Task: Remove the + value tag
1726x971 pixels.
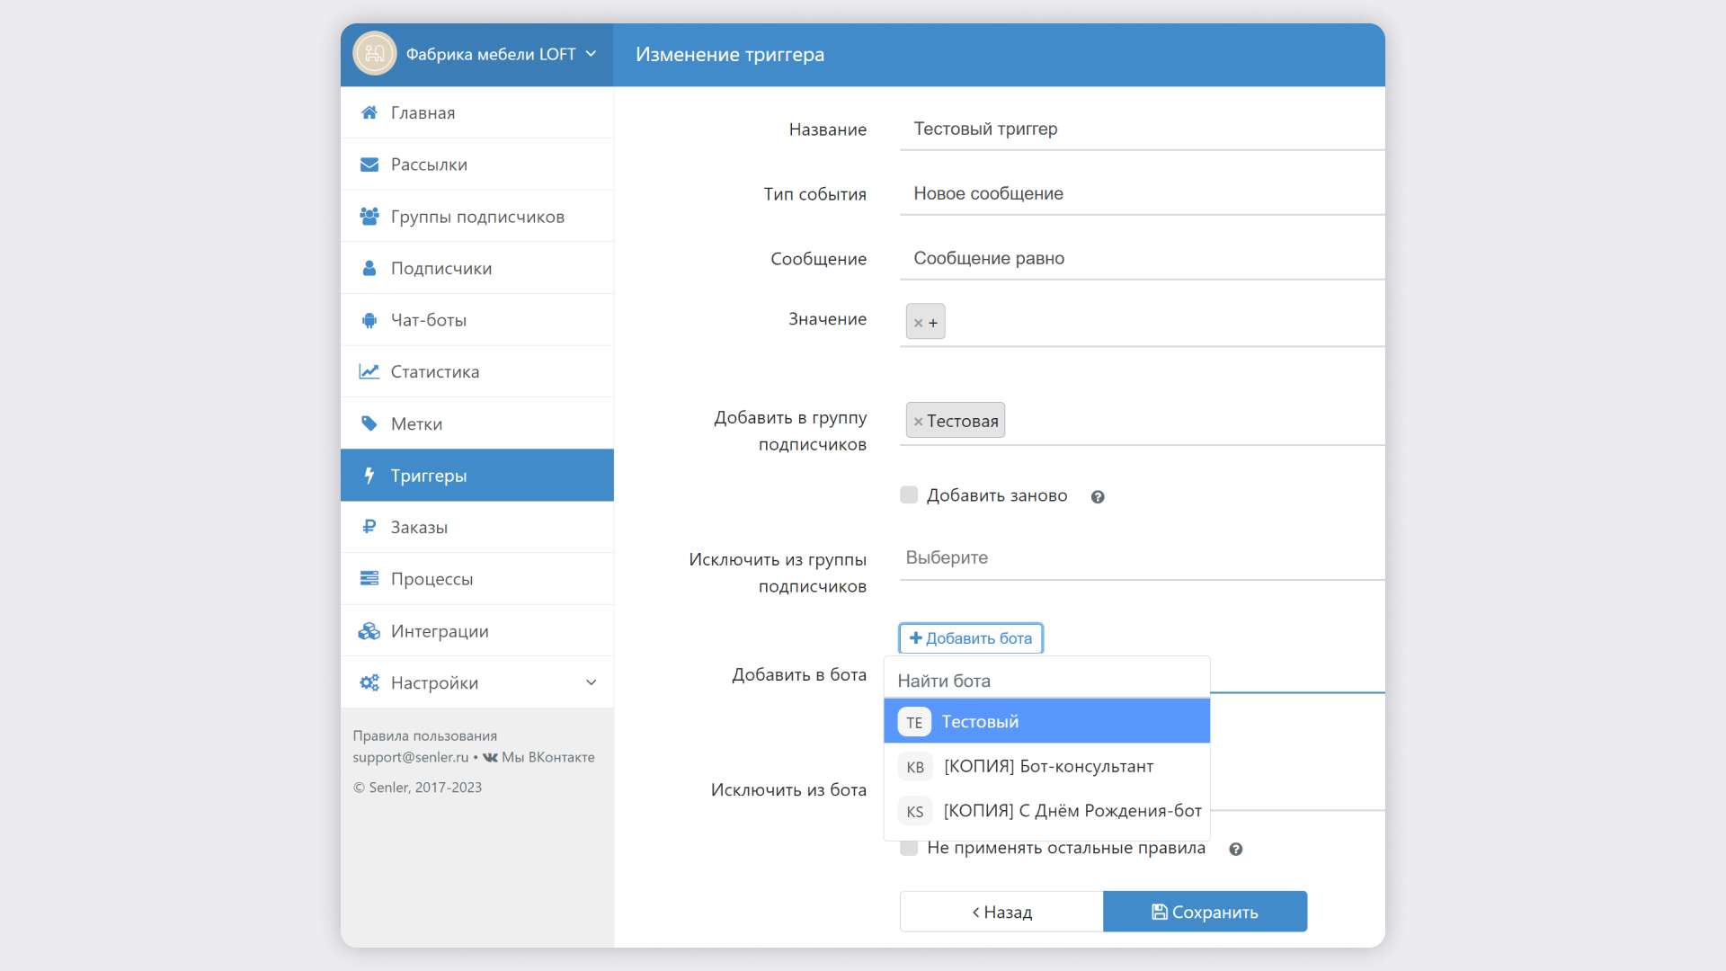Action: 918,323
